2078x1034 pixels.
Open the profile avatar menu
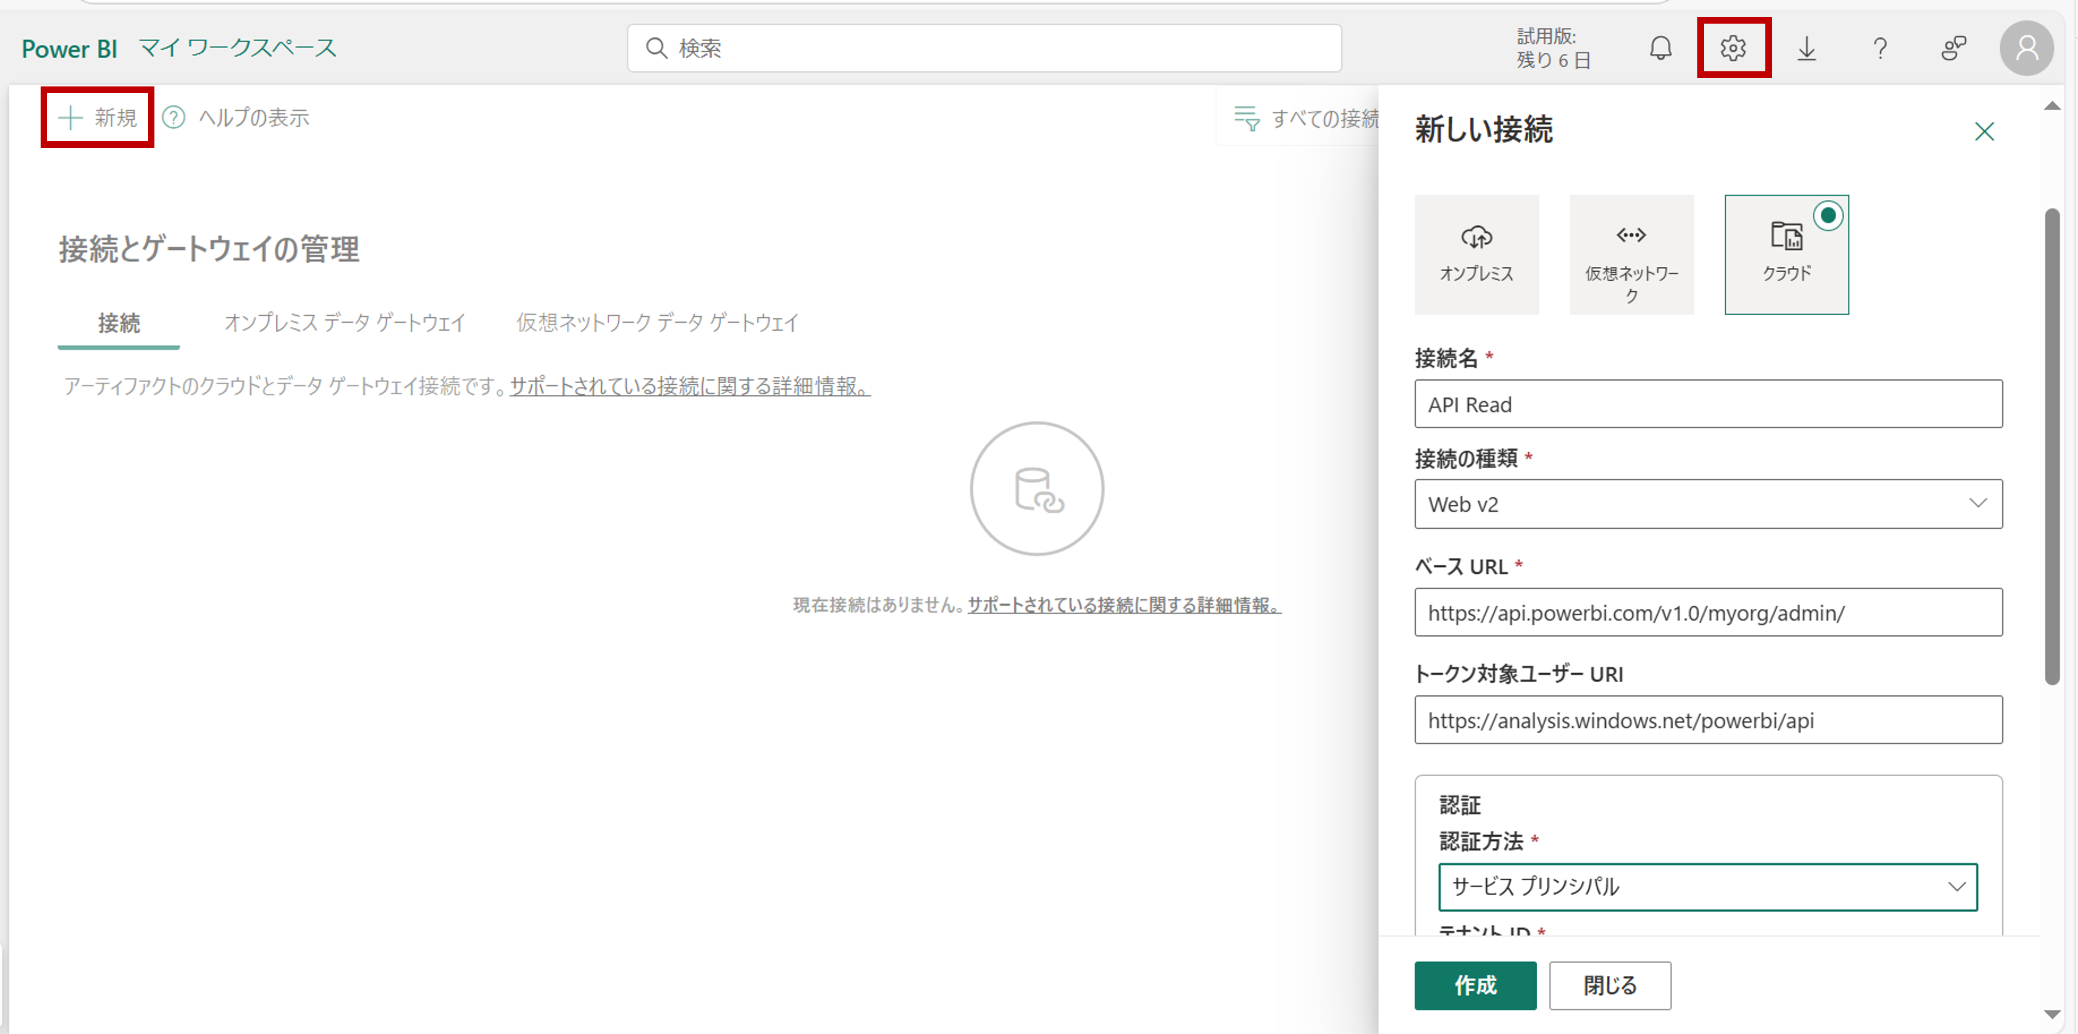pyautogui.click(x=2027, y=48)
